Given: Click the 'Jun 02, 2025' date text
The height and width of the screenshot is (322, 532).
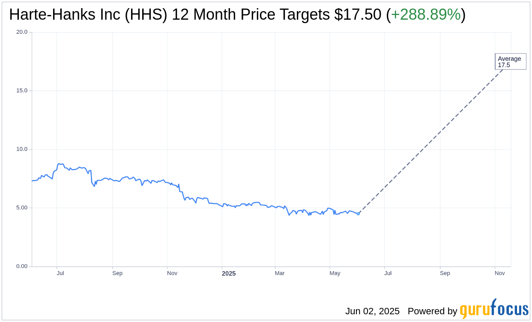Looking at the screenshot, I should (372, 311).
